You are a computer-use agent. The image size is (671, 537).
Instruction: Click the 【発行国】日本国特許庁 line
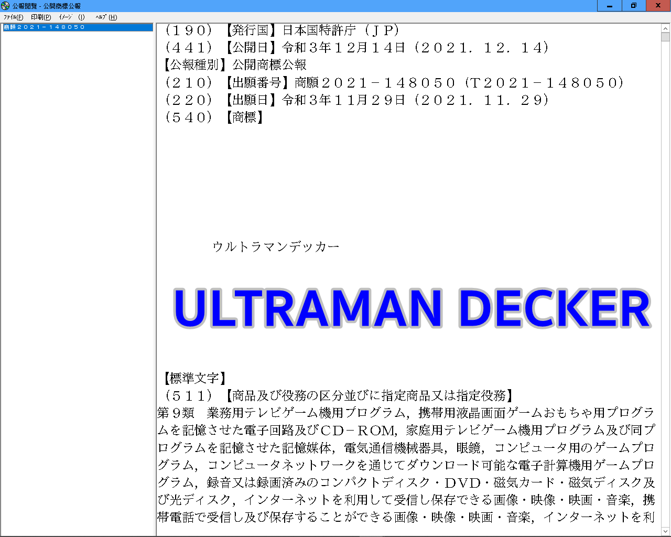283,30
